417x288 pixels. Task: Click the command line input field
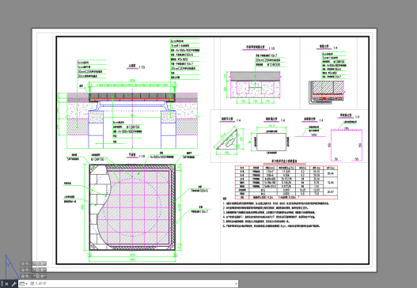coord(131,284)
